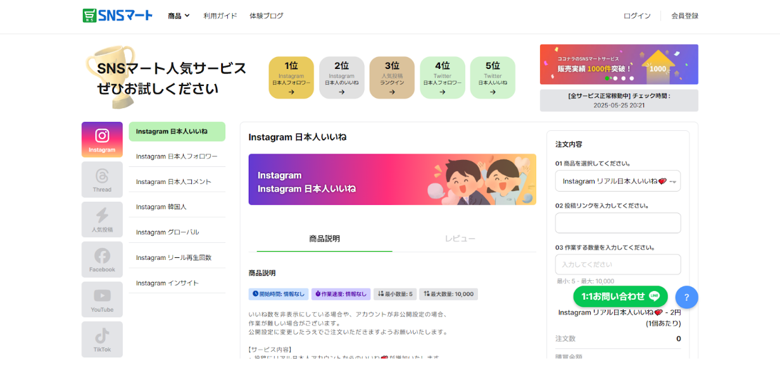The height and width of the screenshot is (380, 780).
Task: Click the 投稿リンク input field
Action: [x=617, y=223]
